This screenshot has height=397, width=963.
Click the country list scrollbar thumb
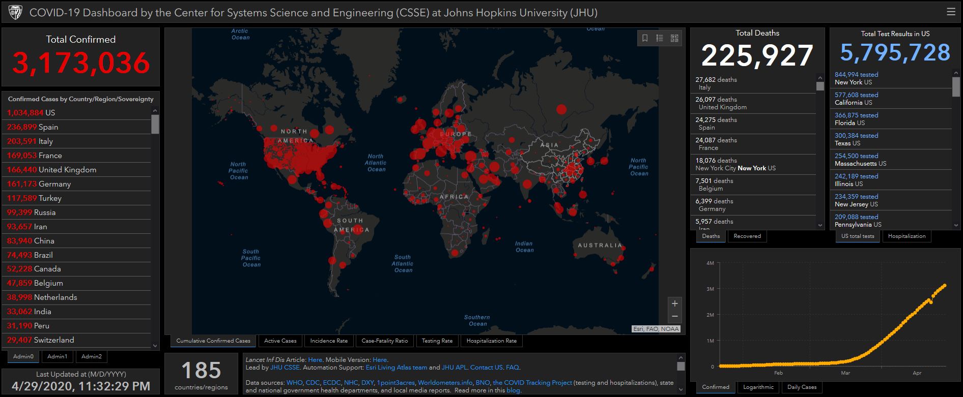(x=155, y=124)
